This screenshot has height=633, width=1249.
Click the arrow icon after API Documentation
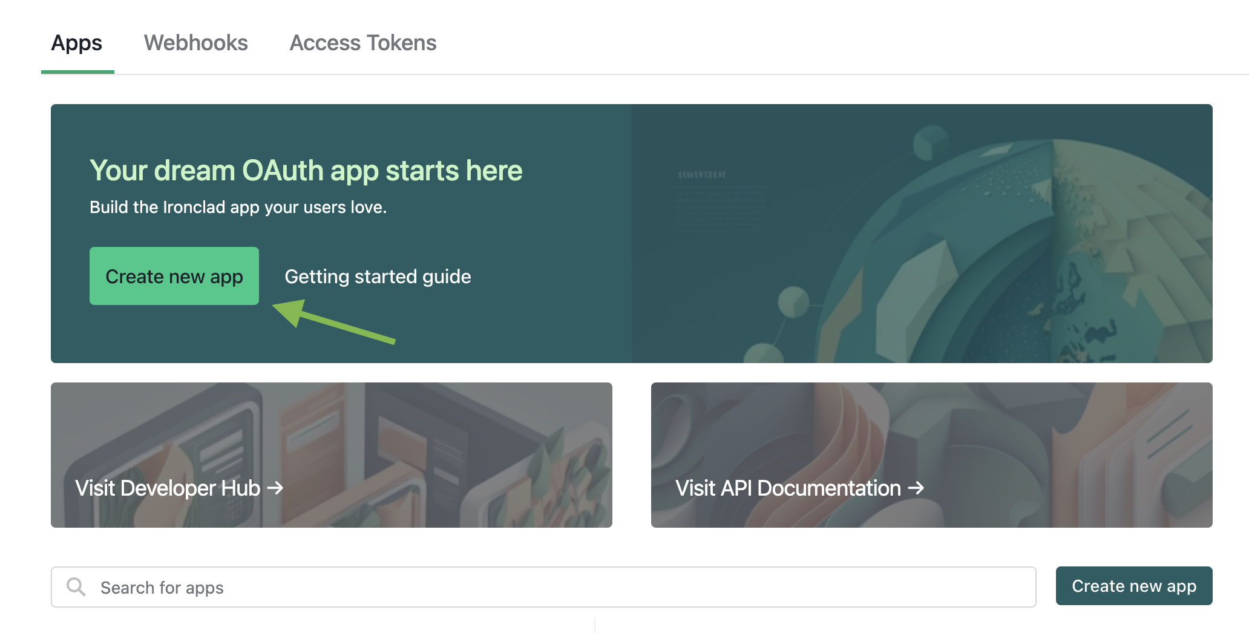(x=916, y=488)
